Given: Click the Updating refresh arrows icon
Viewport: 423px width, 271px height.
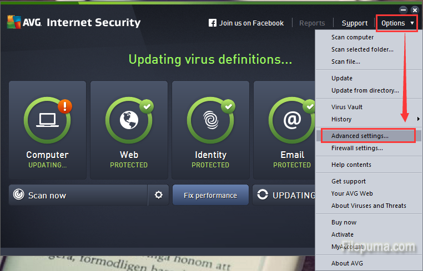Looking at the screenshot, I should click(x=263, y=195).
